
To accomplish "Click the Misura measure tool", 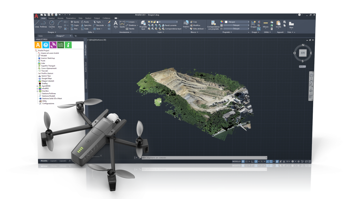I will (266, 24).
